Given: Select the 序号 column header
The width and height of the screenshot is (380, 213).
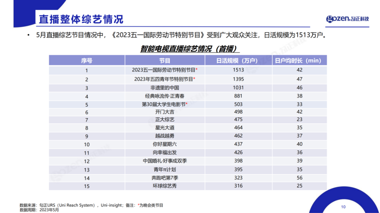Looking at the screenshot, I should 86,61.
